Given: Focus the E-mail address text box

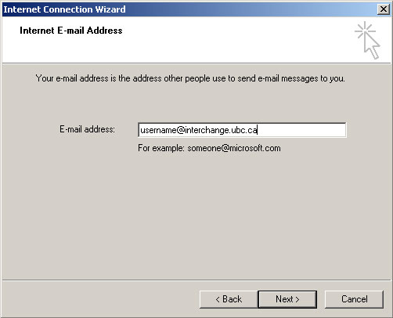Looking at the screenshot, I should (242, 130).
